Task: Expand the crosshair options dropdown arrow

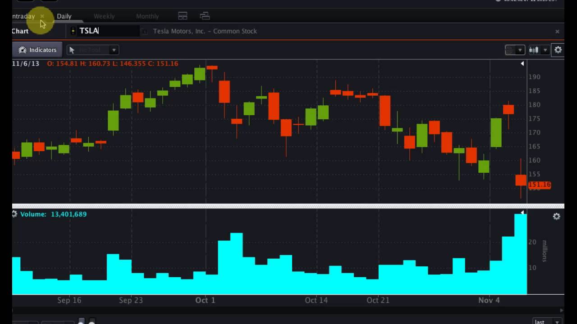Action: [521, 50]
